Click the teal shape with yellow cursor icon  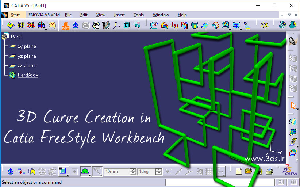(x=282, y=25)
